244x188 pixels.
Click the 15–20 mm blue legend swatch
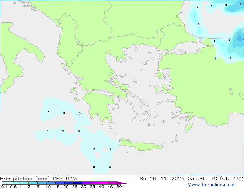(x=60, y=183)
